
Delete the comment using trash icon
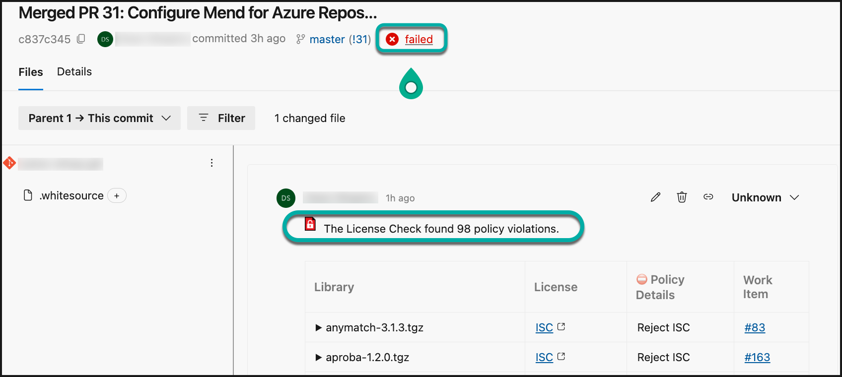tap(682, 197)
